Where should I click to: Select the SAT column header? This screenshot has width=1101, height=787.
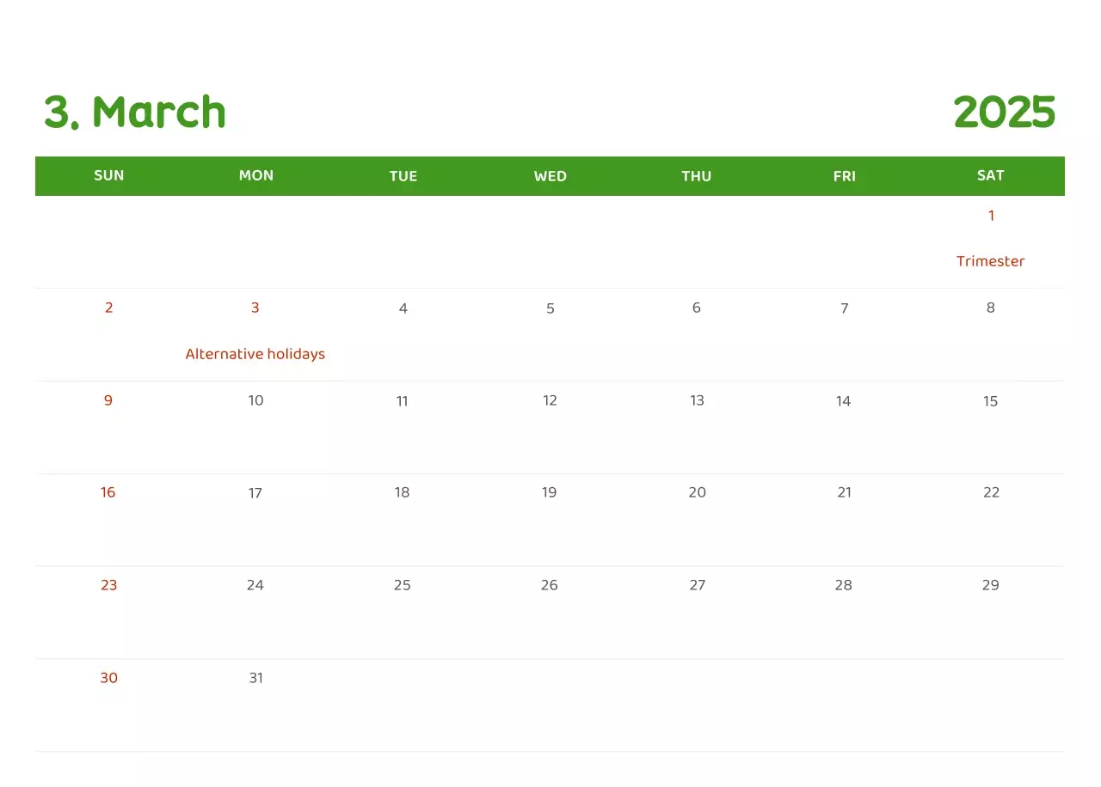point(990,175)
